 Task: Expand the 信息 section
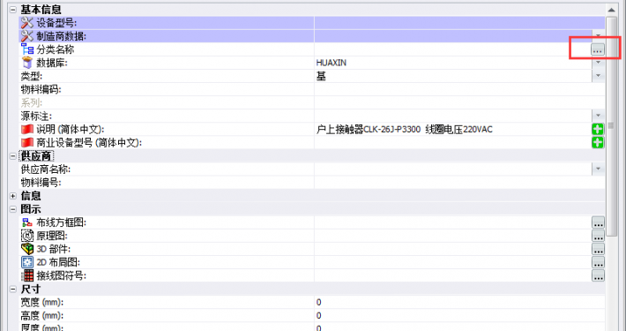[13, 196]
